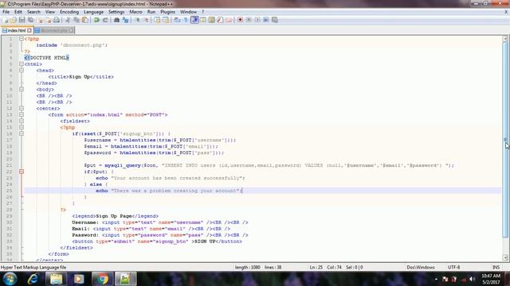Open the User Defined Language dialog icon

coord(203,20)
